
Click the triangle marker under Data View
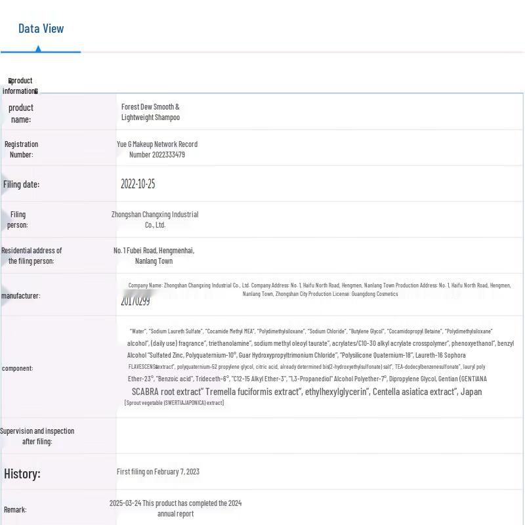click(38, 49)
